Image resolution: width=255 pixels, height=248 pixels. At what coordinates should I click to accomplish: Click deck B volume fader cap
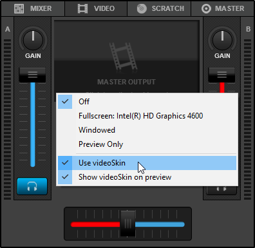click(222, 75)
